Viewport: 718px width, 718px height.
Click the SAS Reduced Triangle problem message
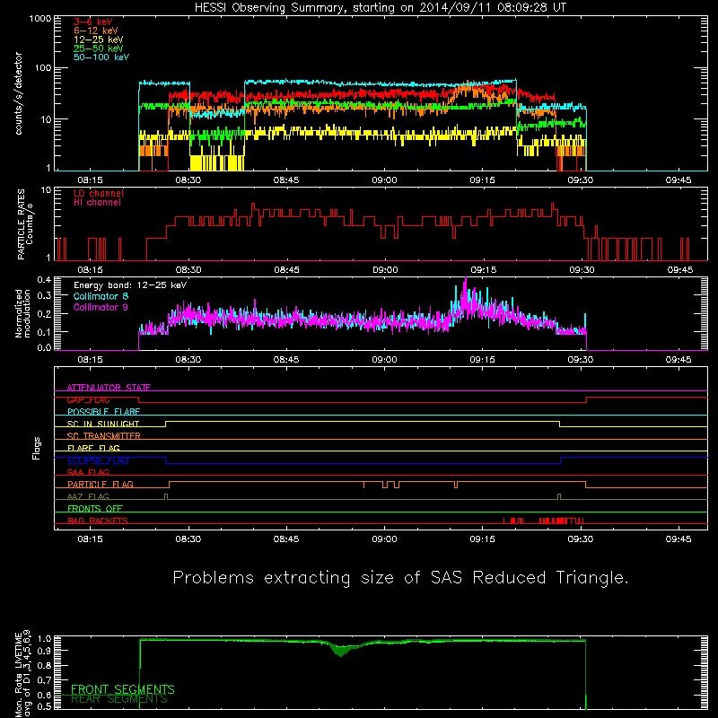(x=400, y=578)
